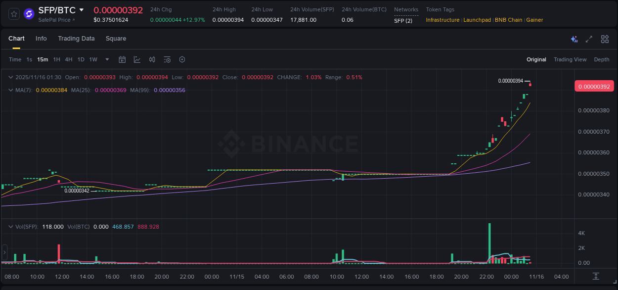Open the Square tab
Screen dimensions: 618x290
[x=116, y=39]
